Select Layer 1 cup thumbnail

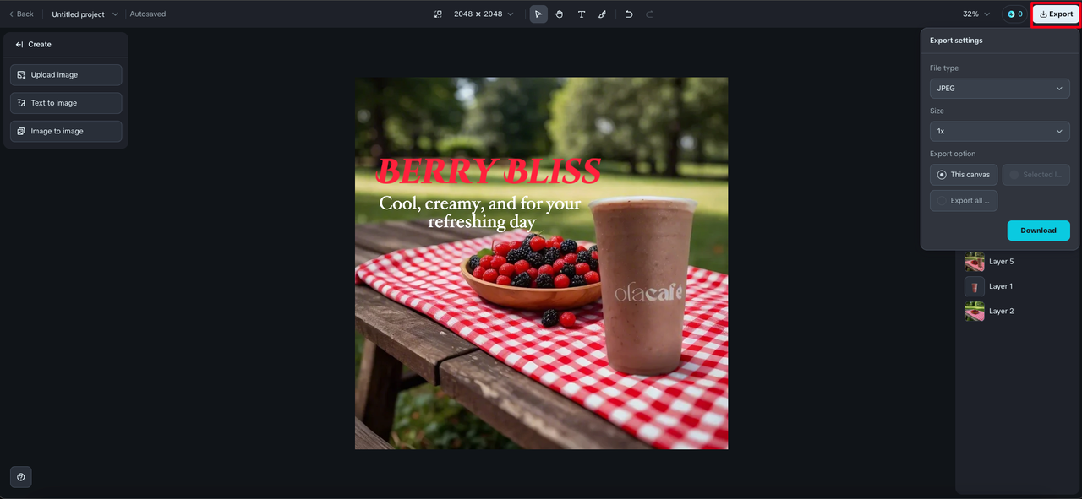975,286
